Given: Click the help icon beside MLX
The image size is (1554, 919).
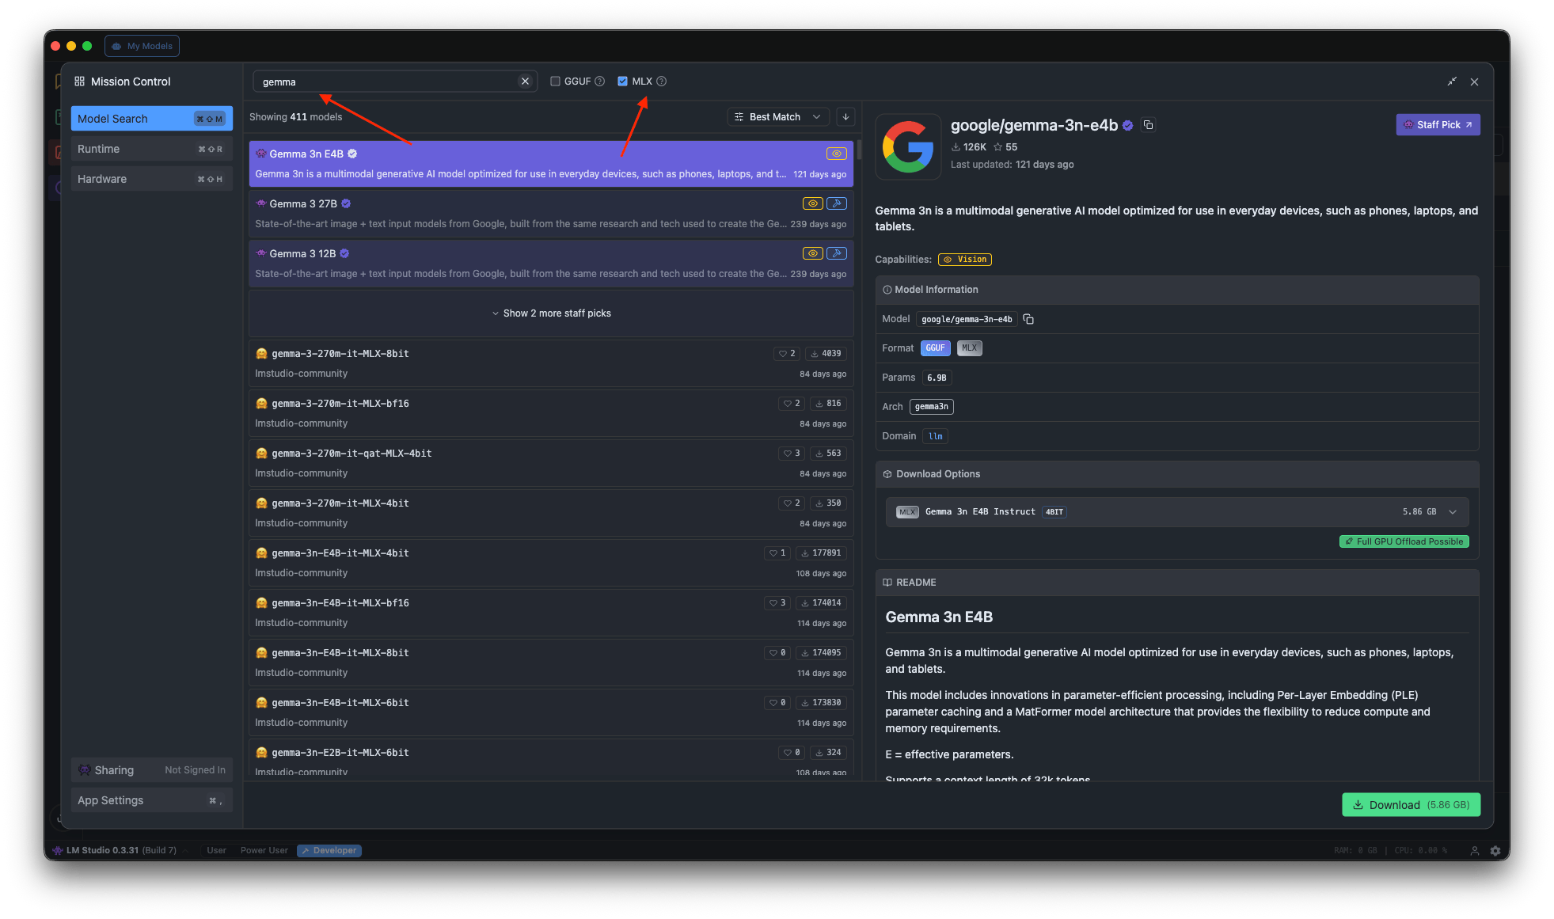Looking at the screenshot, I should (x=662, y=82).
